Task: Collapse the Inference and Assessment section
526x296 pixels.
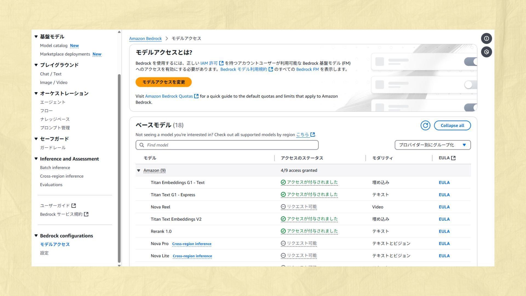Action: pos(36,159)
